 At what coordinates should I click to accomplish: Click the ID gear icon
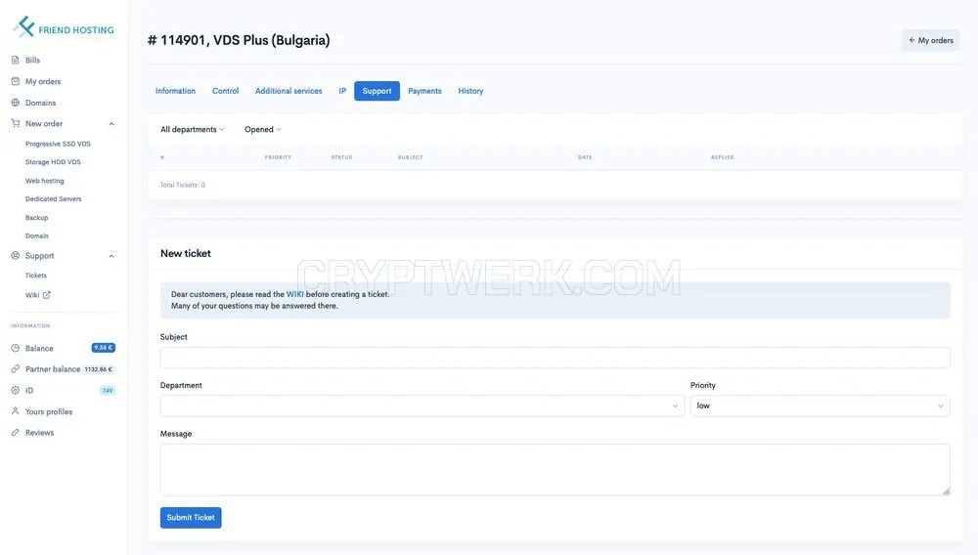point(15,390)
